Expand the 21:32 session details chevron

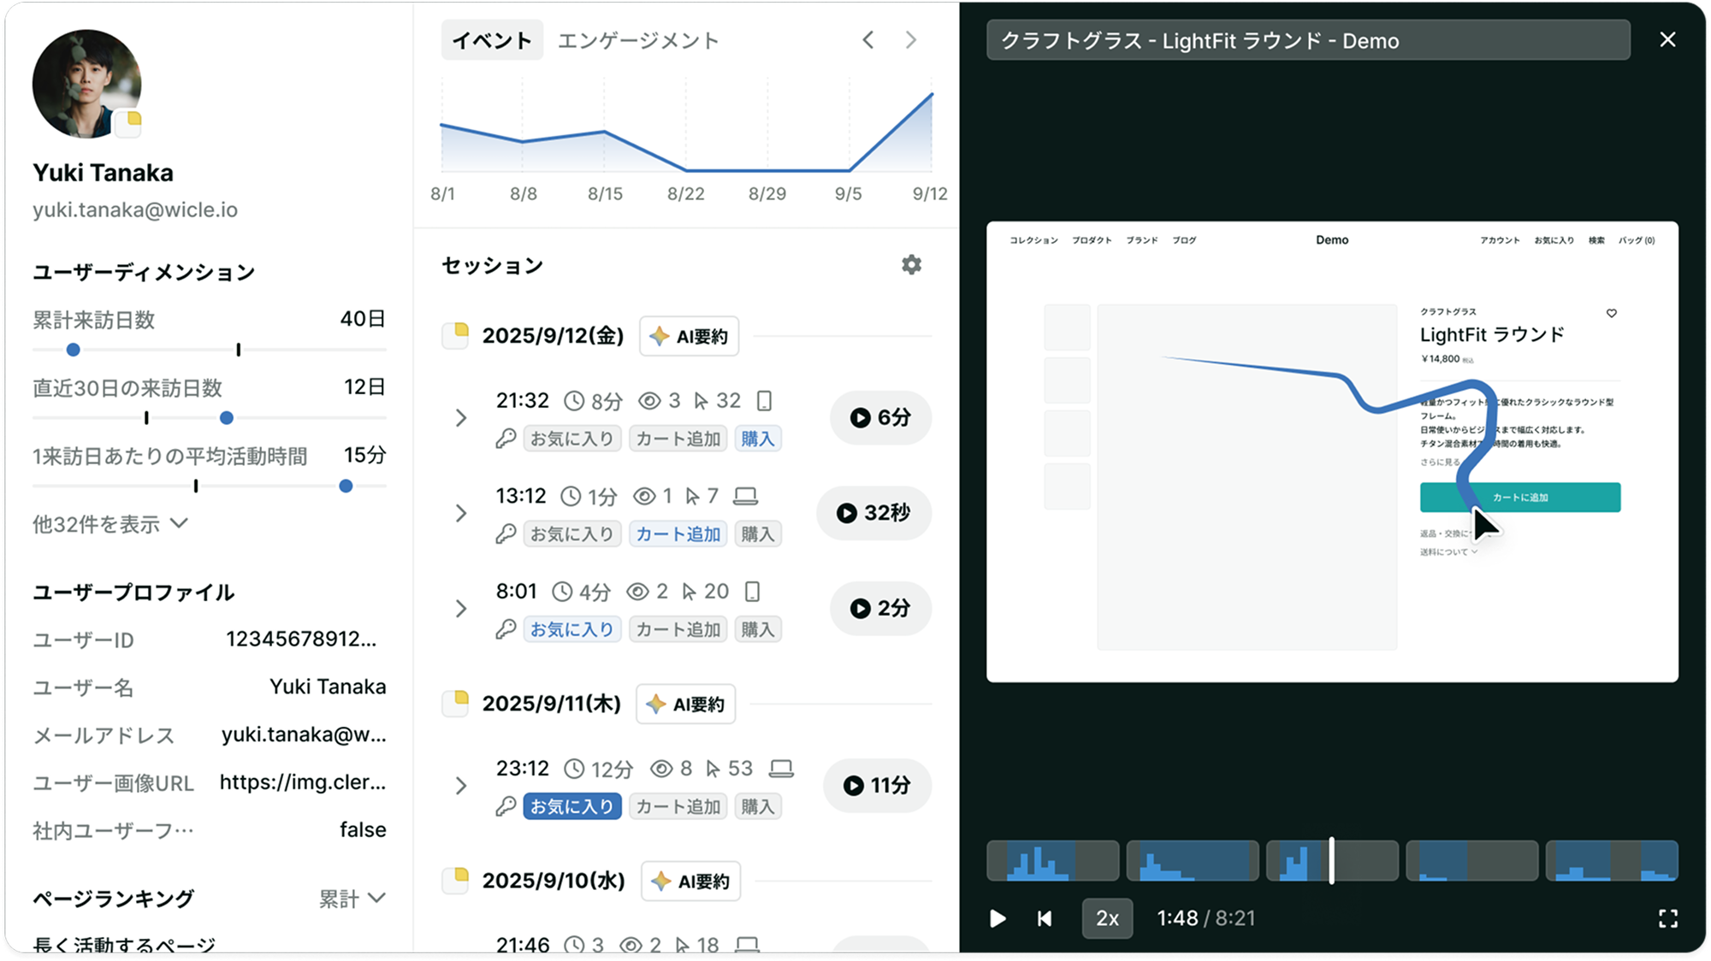point(461,418)
